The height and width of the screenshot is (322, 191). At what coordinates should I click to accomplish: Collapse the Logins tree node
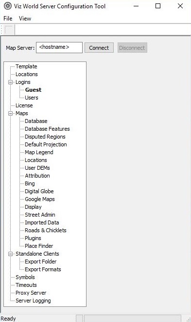coord(10,82)
